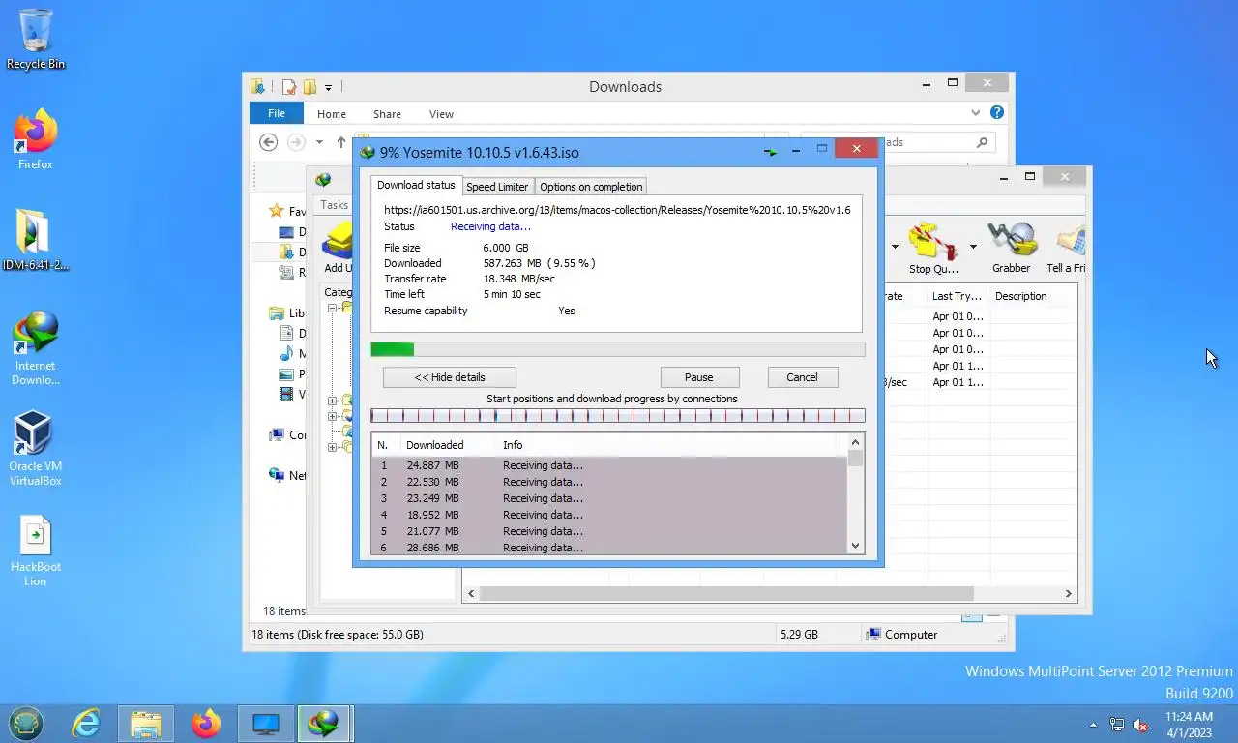Click IDM list horizontal scrollbar right arrow
Viewport: 1238px width, 743px height.
1069,593
